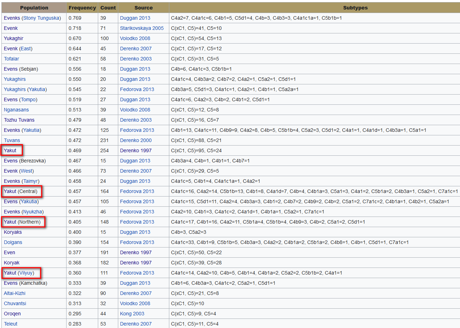Image resolution: width=460 pixels, height=328 pixels.
Task: Follow the East link beside Evenk
Action: pos(26,49)
